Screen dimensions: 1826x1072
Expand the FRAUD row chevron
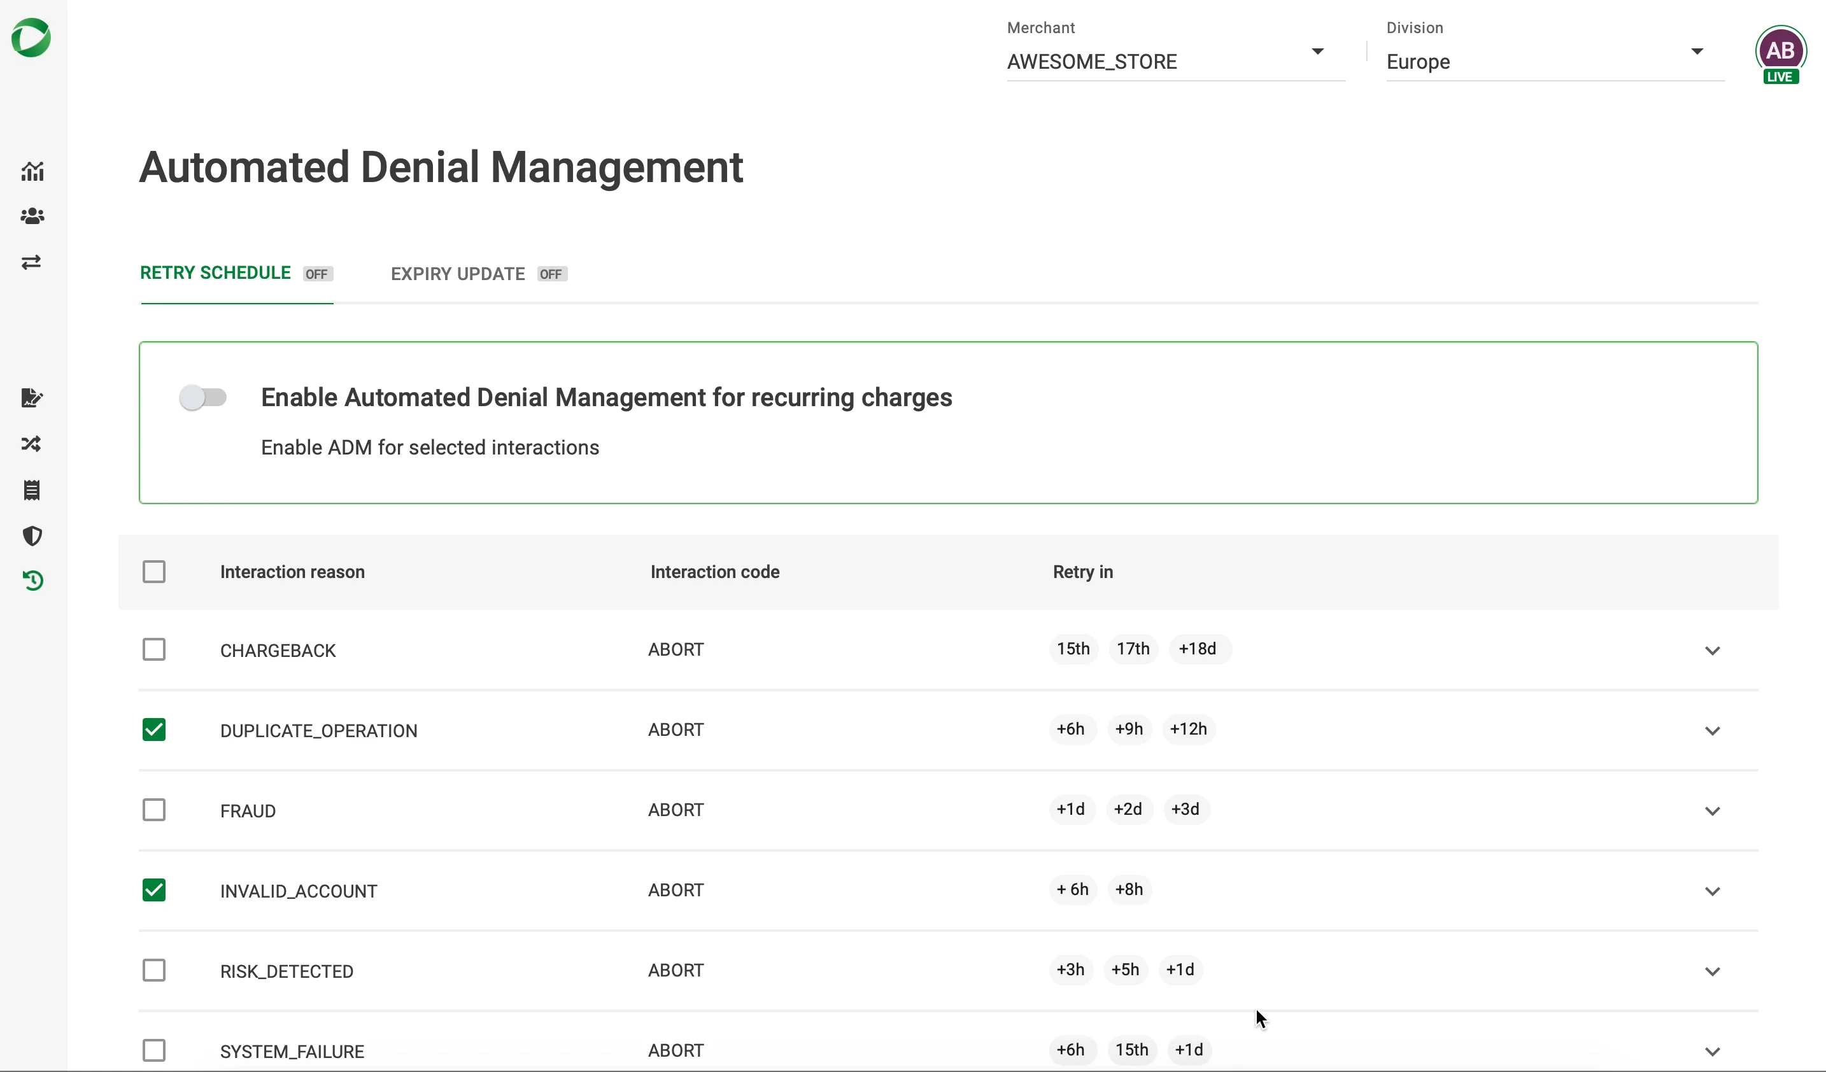(x=1713, y=810)
